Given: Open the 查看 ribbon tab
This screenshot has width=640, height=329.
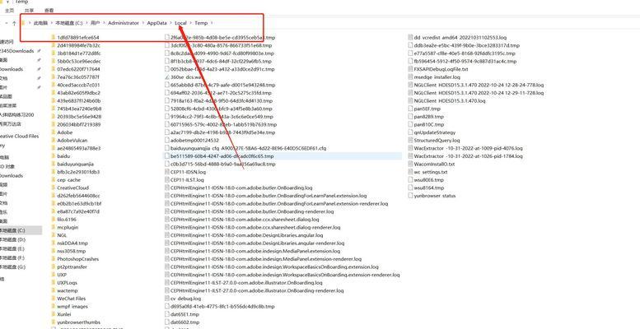Looking at the screenshot, I should [x=49, y=10].
